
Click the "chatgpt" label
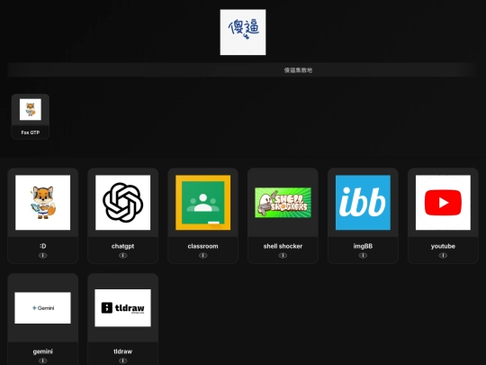click(122, 246)
